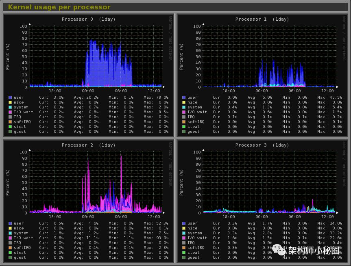
Task: Click the yellow nice swatch in Processor 2 legend
Action: 10,228
